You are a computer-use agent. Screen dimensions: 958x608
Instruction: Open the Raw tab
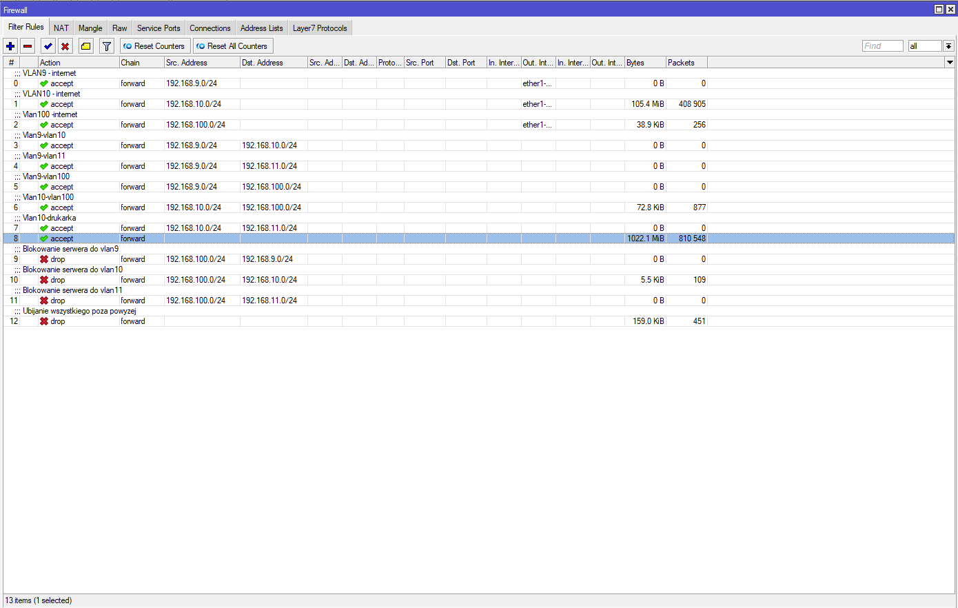(120, 28)
